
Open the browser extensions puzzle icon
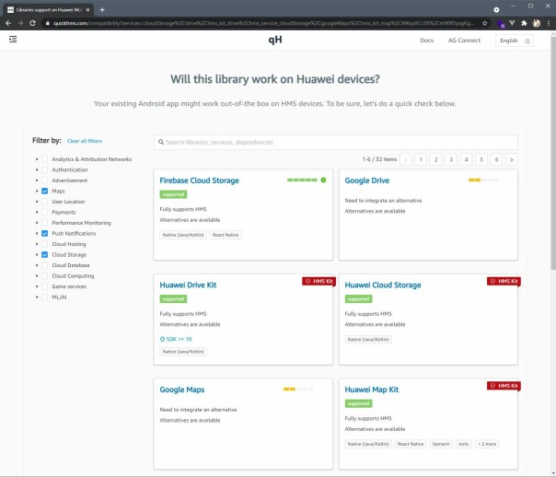524,23
